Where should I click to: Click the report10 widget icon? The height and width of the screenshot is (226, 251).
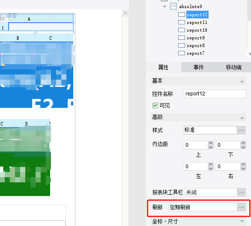(x=182, y=30)
